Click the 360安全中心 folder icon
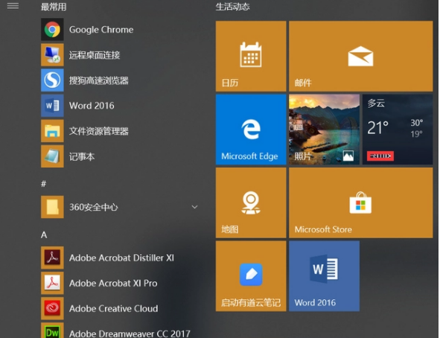The image size is (440, 338). (52, 207)
